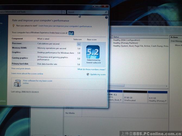The height and width of the screenshot is (136, 182).
Task: Open the help question mark icon
Action: [106, 18]
